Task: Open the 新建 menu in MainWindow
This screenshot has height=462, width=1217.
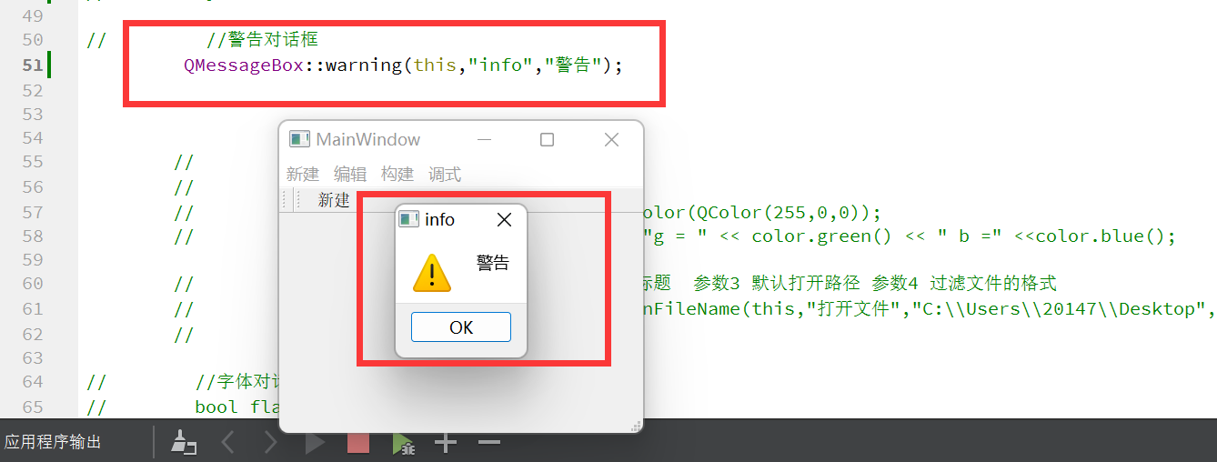Action: click(x=303, y=174)
